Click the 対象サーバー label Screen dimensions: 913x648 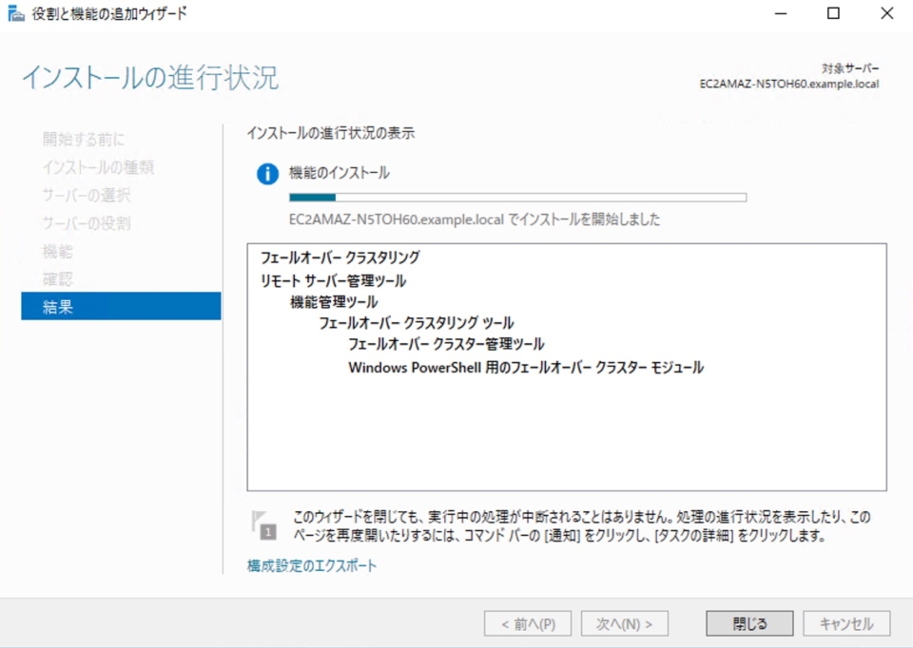850,68
